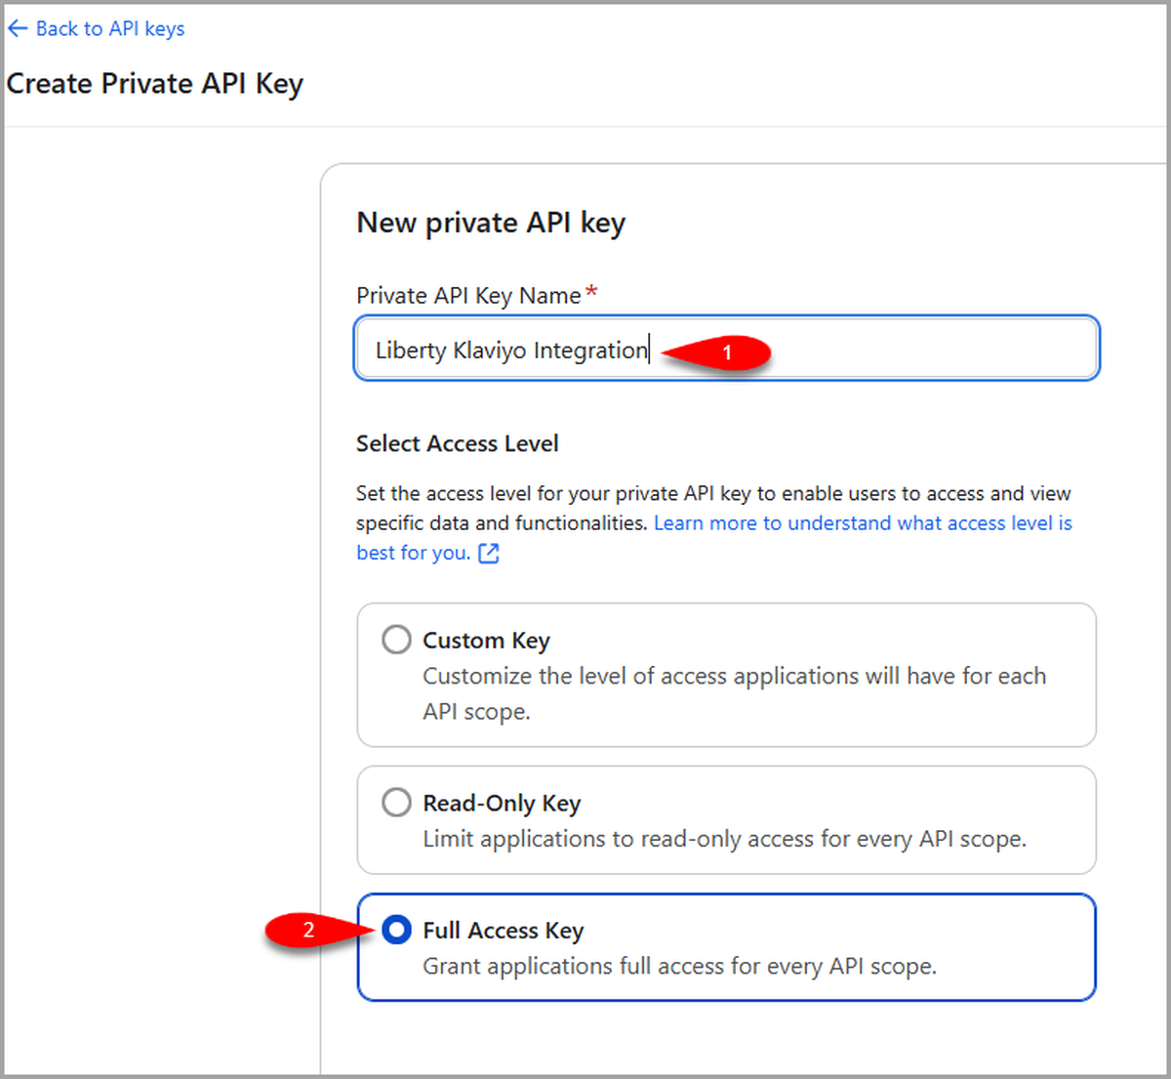The image size is (1171, 1079).
Task: Select the Custom Key radio button
Action: coord(396,640)
